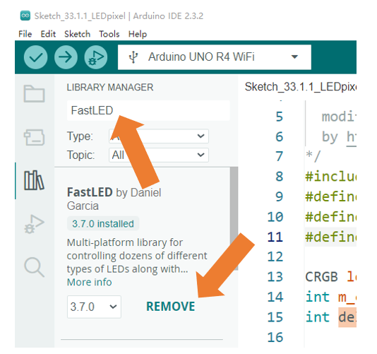Open the Type filter dropdown
Viewport: 377px width, 354px height.
pyautogui.click(x=159, y=136)
